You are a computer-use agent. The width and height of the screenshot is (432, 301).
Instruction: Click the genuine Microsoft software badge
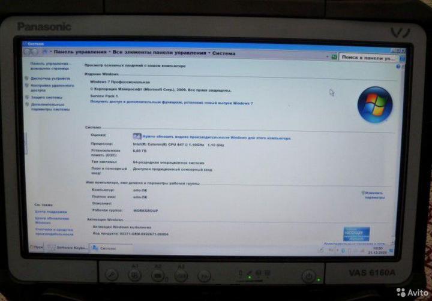point(356,234)
